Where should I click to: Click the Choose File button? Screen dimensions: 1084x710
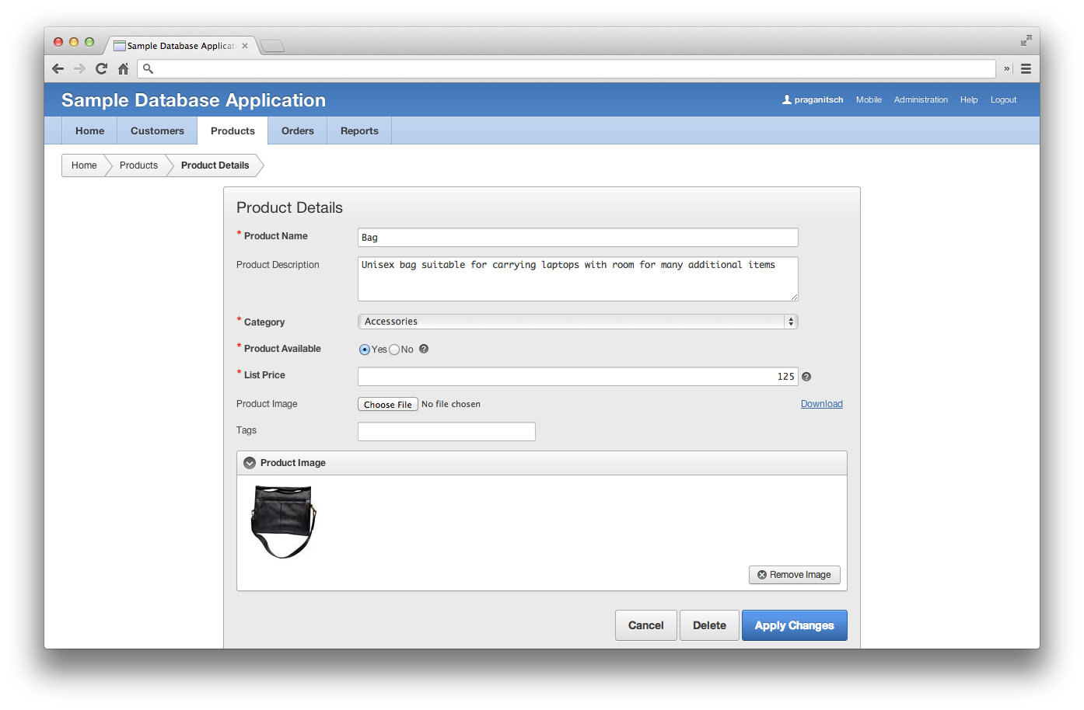388,405
